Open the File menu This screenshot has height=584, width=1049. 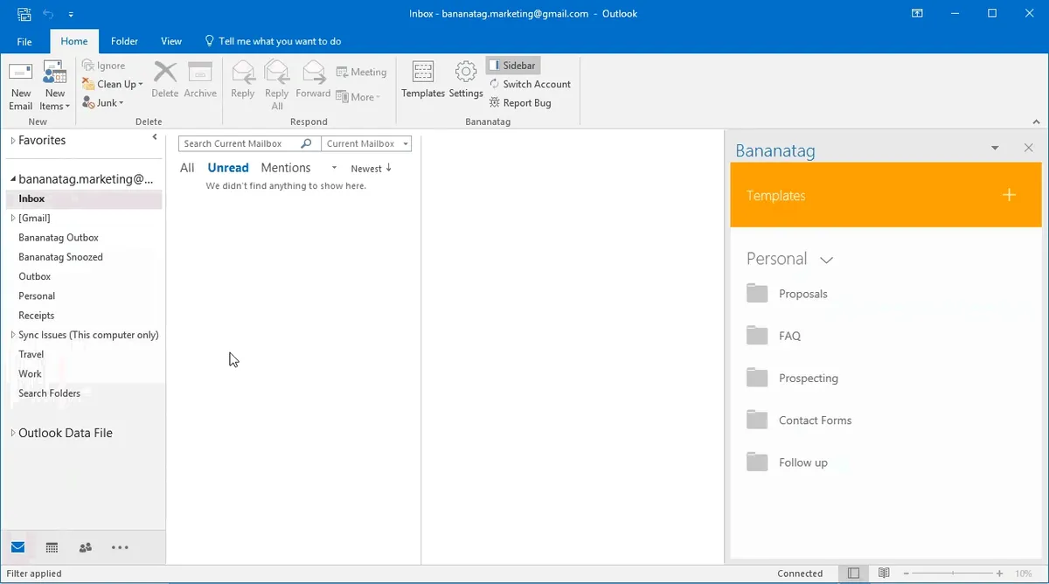pos(24,41)
